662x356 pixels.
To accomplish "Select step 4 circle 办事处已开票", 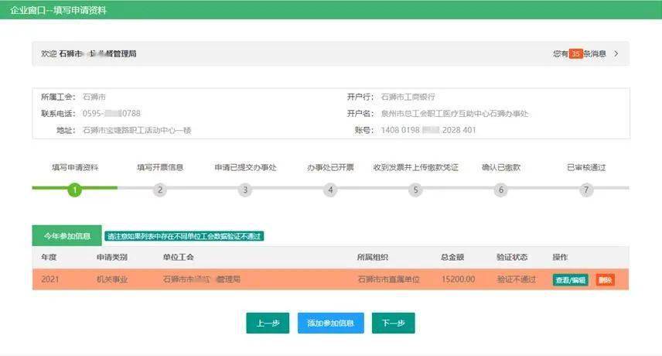I will [330, 190].
